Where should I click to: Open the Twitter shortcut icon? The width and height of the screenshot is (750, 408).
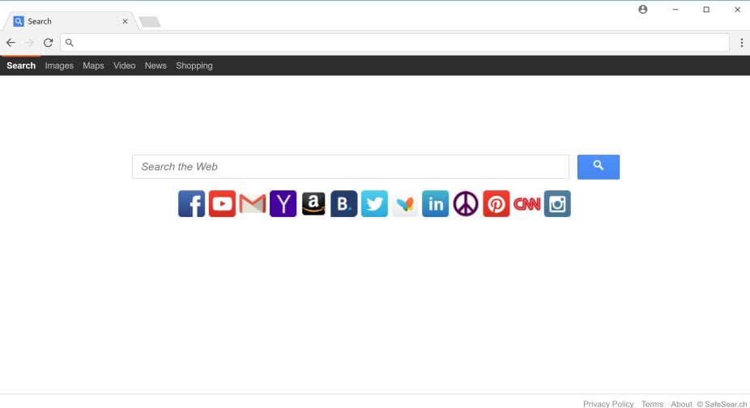(374, 204)
